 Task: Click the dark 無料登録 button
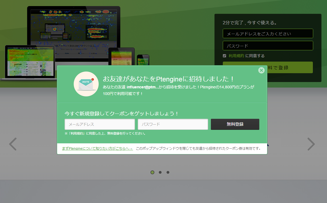(235, 124)
